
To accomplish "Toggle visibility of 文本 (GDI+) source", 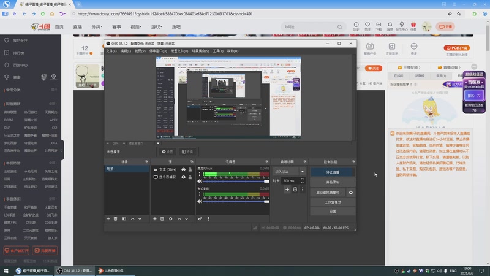I will 183,169.
